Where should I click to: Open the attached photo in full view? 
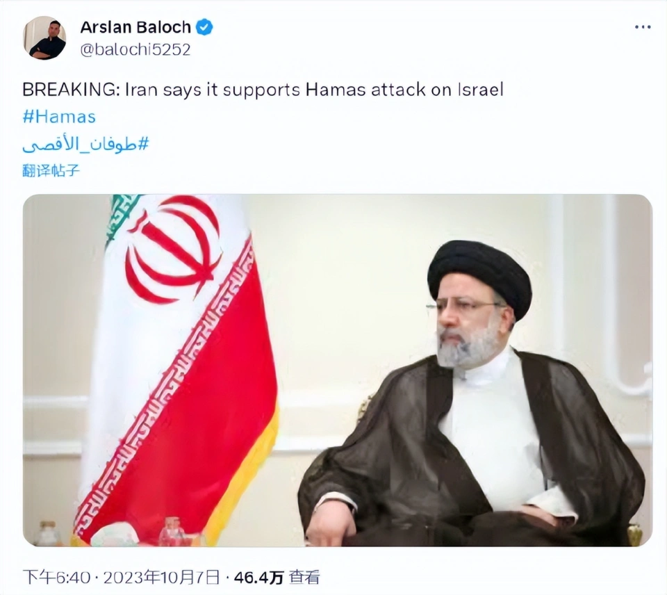click(338, 370)
